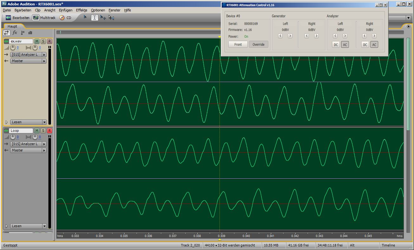Expand automation lanes of Loop track

[x=6, y=226]
